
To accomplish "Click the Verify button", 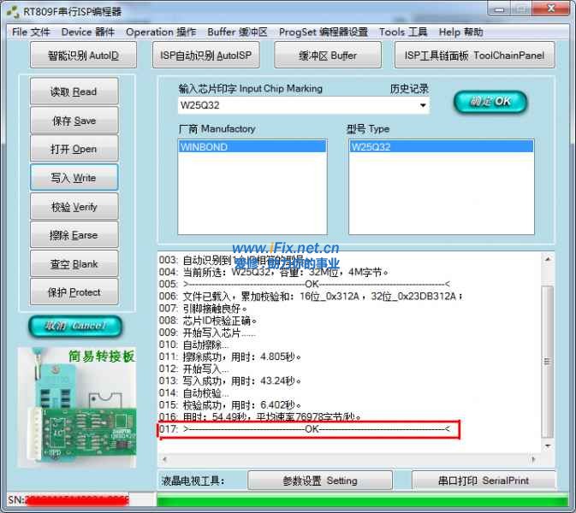I will point(74,207).
